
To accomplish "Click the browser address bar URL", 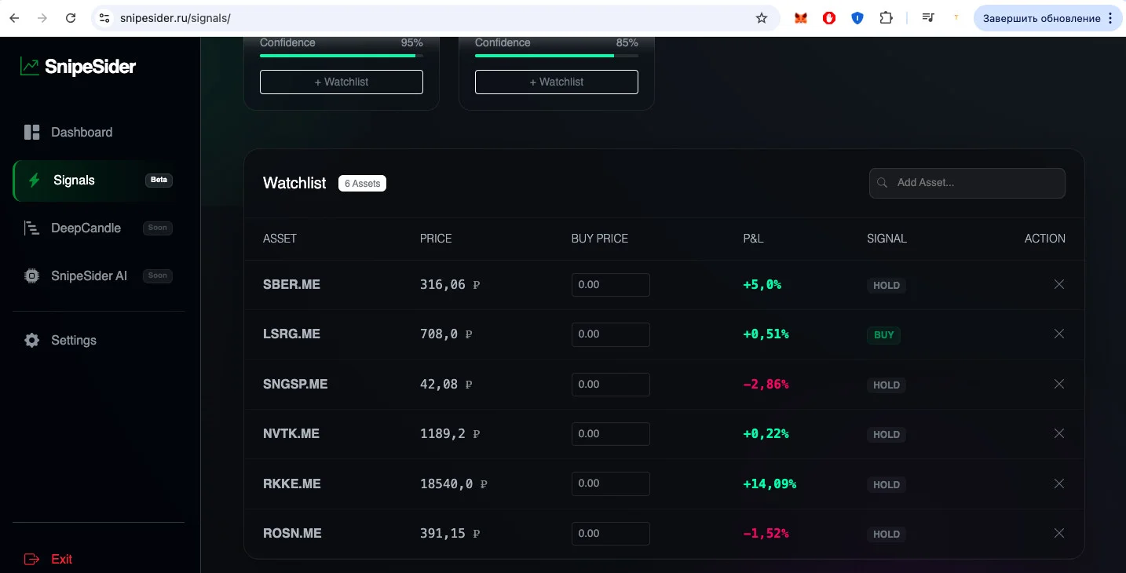I will click(175, 18).
